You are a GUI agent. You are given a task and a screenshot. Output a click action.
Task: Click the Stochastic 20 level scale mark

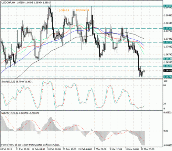point(164,104)
